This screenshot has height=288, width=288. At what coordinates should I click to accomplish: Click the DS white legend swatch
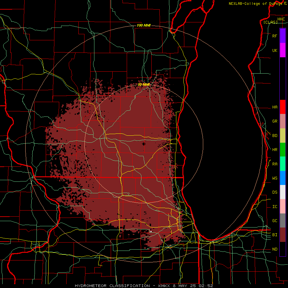283,192
